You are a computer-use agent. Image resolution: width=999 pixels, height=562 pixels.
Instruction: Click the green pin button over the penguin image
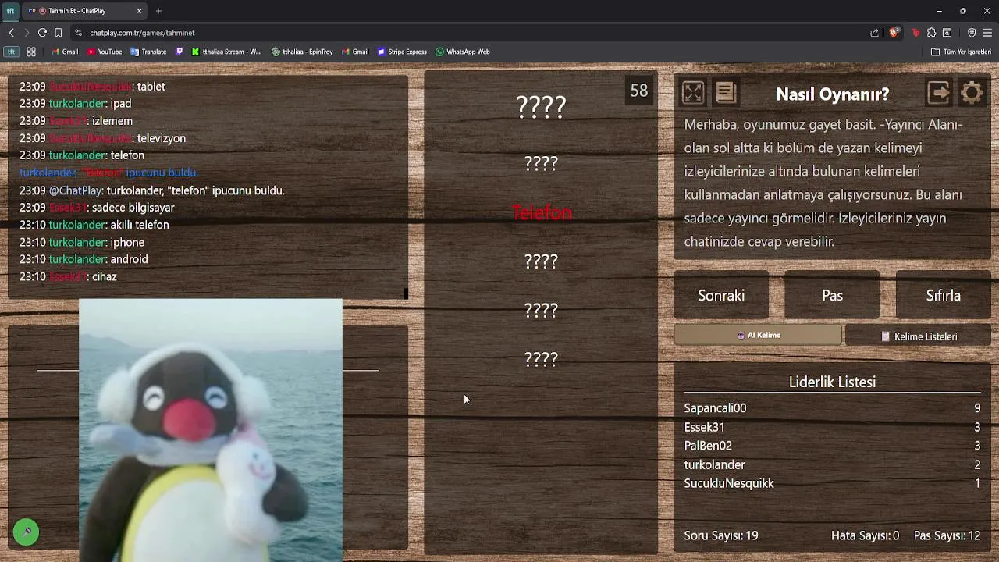point(26,532)
